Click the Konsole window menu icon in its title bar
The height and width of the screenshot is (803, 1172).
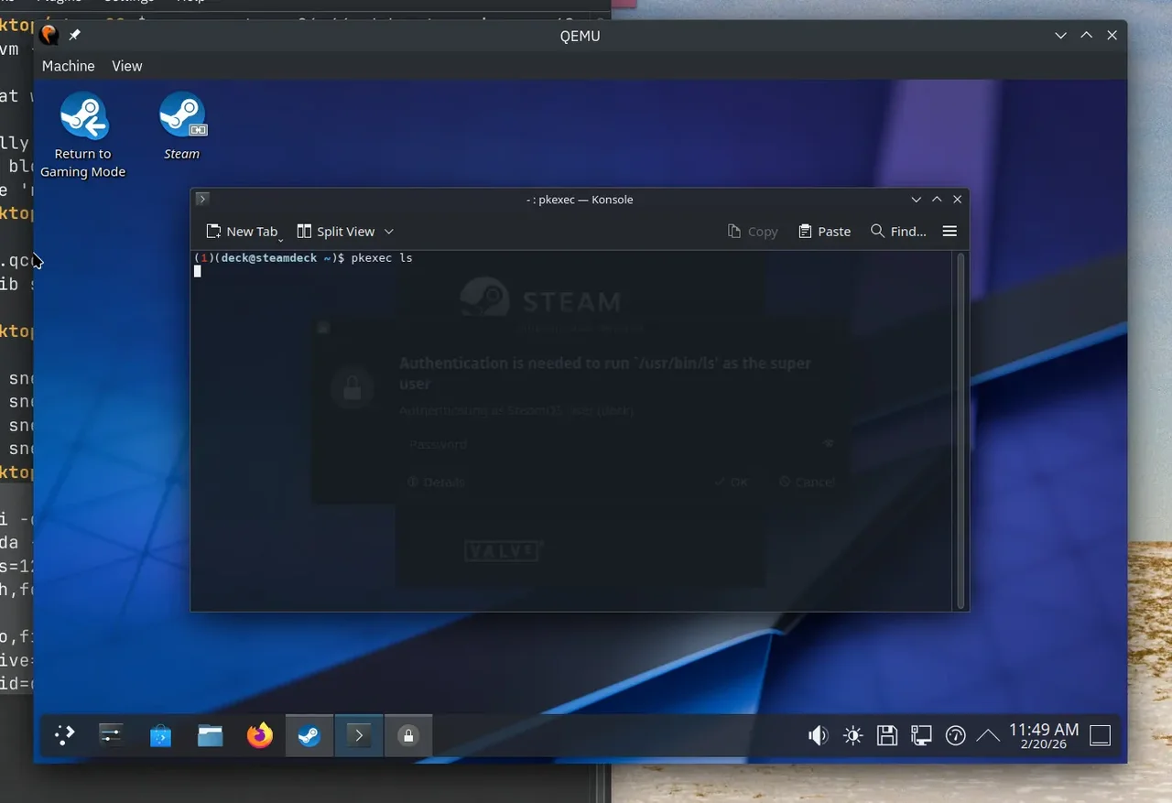202,199
